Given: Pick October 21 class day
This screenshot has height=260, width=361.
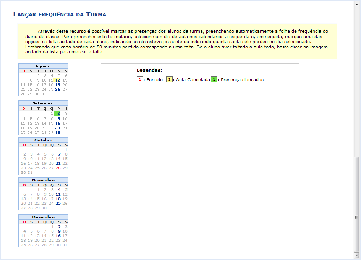Looking at the screenshot, I should [x=58, y=163].
